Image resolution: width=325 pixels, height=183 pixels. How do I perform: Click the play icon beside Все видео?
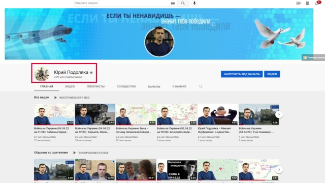[55, 98]
